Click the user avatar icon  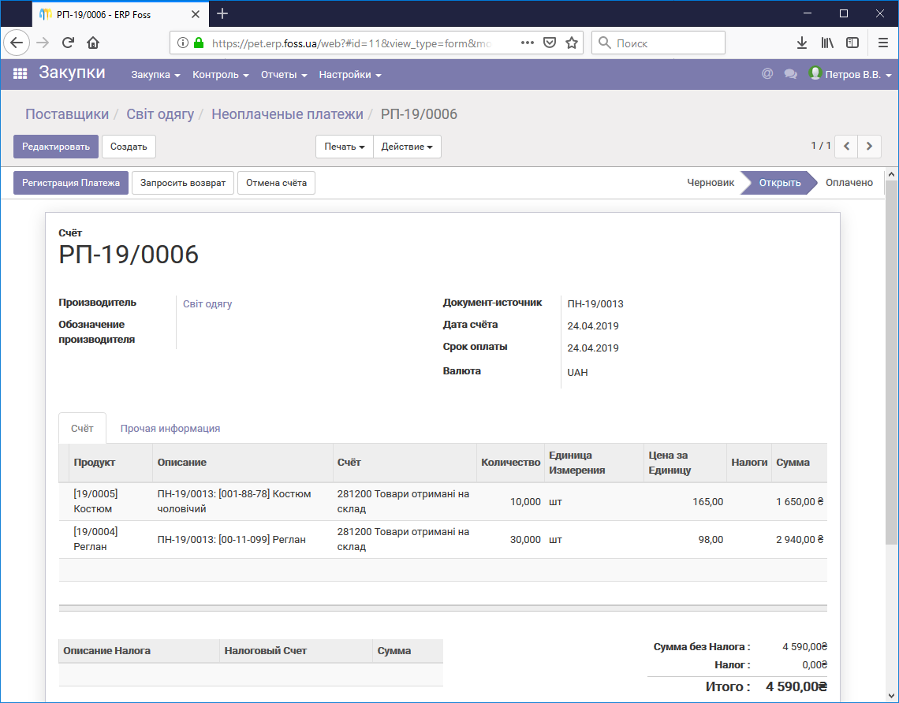point(815,73)
